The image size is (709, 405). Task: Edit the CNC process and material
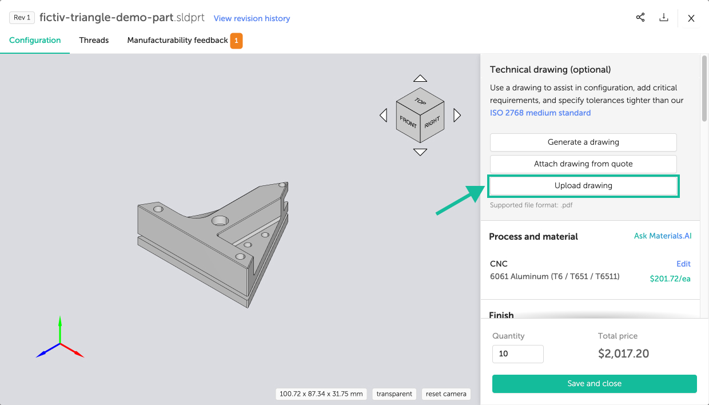683,264
